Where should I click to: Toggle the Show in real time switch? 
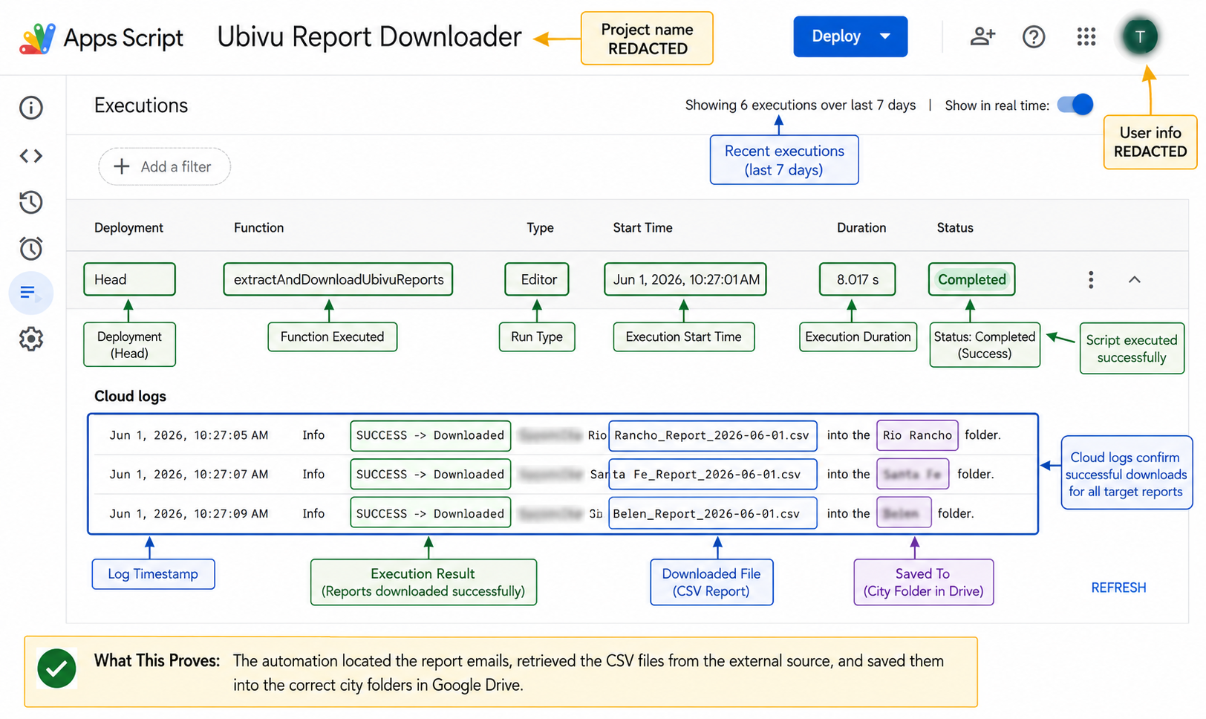1075,105
